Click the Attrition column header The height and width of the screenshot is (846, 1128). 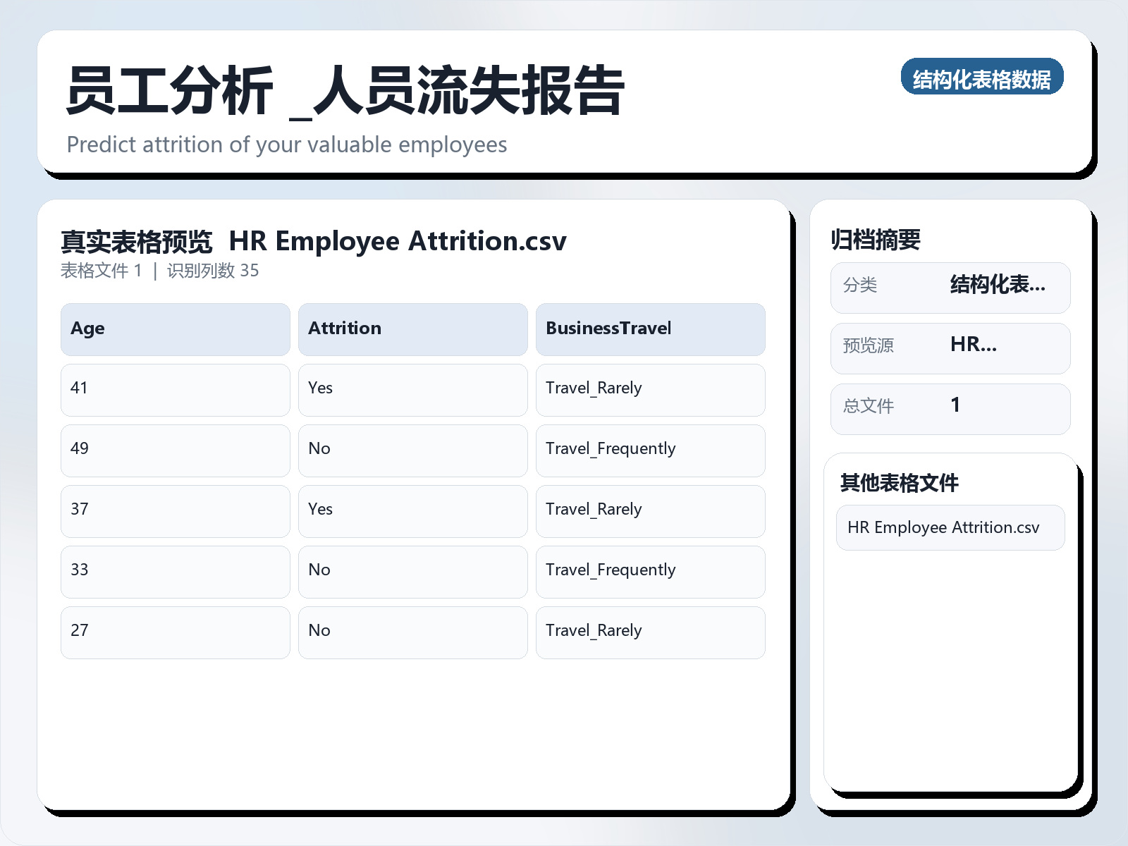[x=413, y=329]
